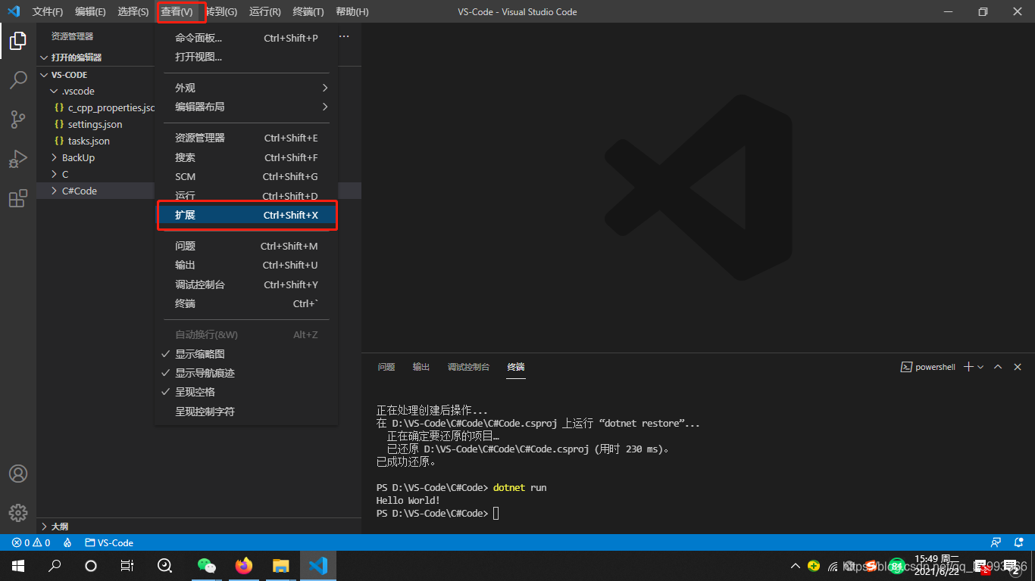The height and width of the screenshot is (581, 1035).
Task: Collapse the .vscode folder
Action: (54, 91)
